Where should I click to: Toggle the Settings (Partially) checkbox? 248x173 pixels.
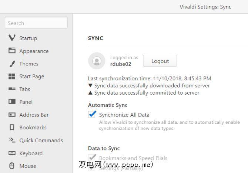pyautogui.click(x=92, y=168)
